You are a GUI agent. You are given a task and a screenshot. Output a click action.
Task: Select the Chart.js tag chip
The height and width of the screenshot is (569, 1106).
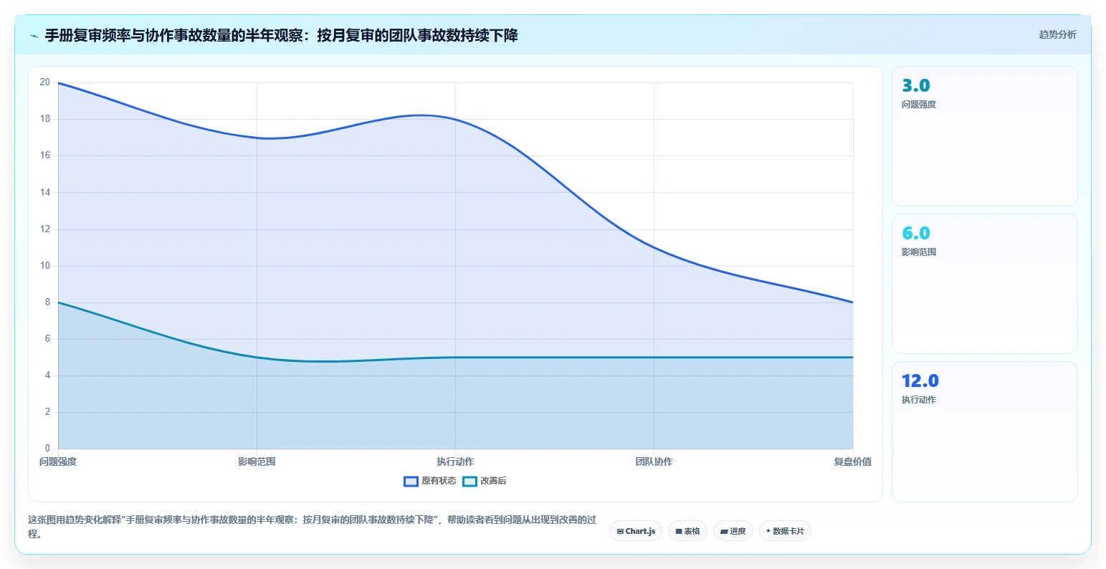pos(636,531)
